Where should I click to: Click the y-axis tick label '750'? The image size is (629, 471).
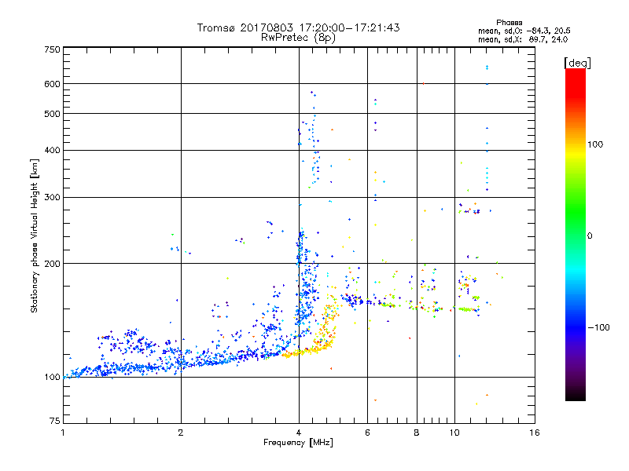coord(53,49)
